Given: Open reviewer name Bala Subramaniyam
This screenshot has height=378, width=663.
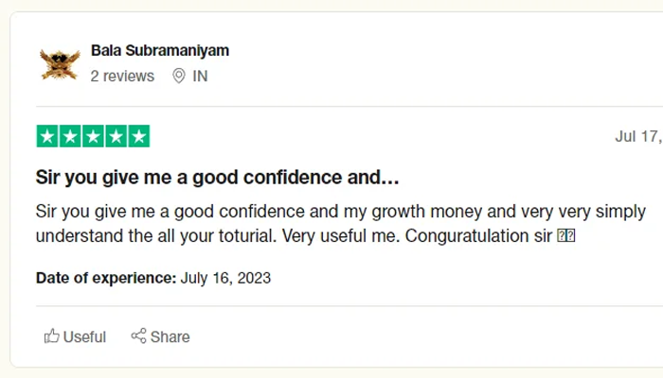Looking at the screenshot, I should (x=159, y=50).
